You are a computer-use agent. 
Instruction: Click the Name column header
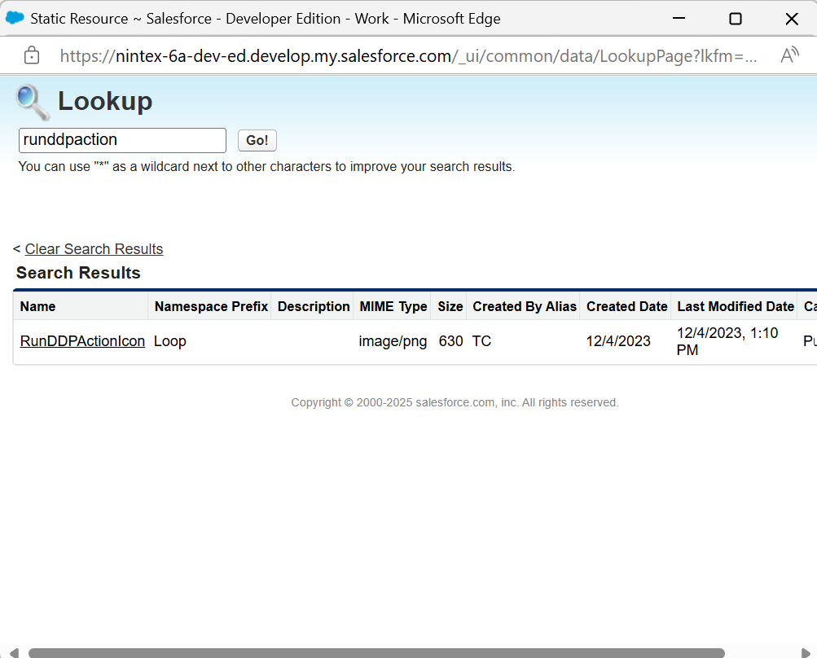[38, 306]
